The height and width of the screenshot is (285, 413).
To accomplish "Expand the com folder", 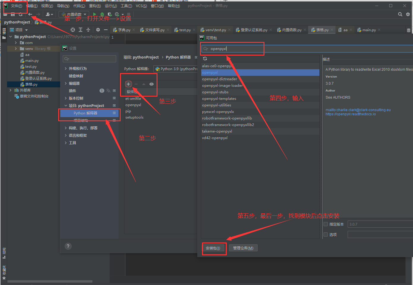I will (x=16, y=43).
